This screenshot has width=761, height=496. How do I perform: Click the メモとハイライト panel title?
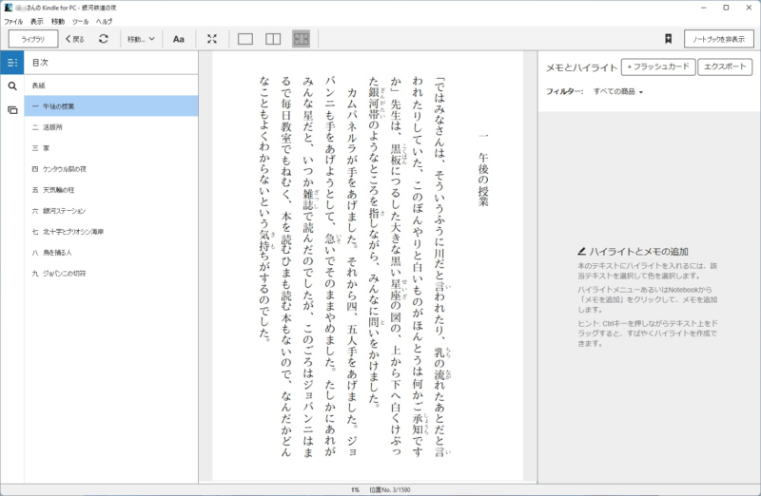click(581, 67)
